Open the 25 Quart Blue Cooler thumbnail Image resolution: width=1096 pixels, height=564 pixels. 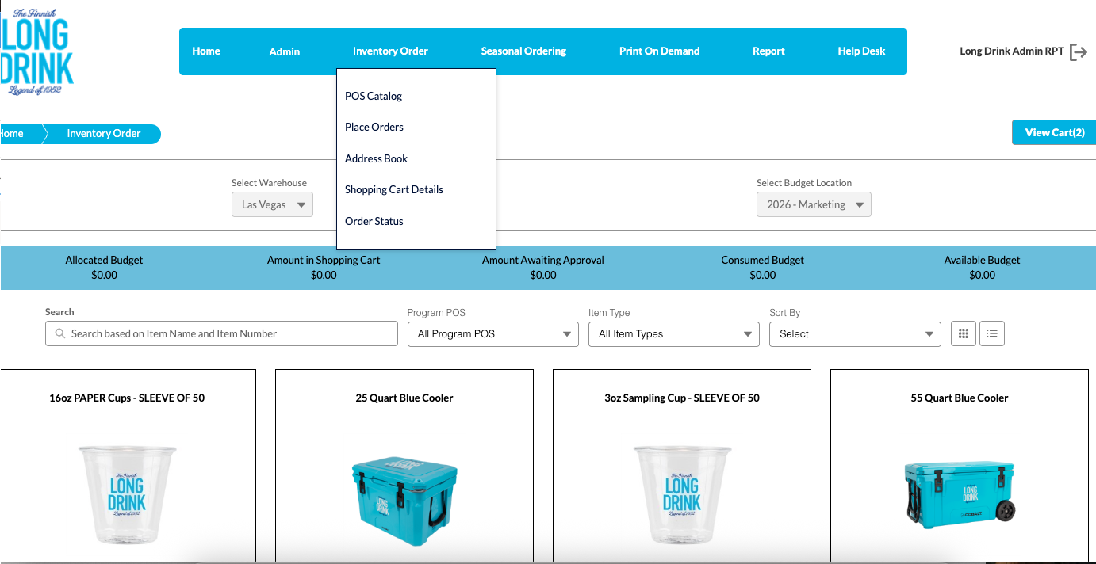[404, 493]
